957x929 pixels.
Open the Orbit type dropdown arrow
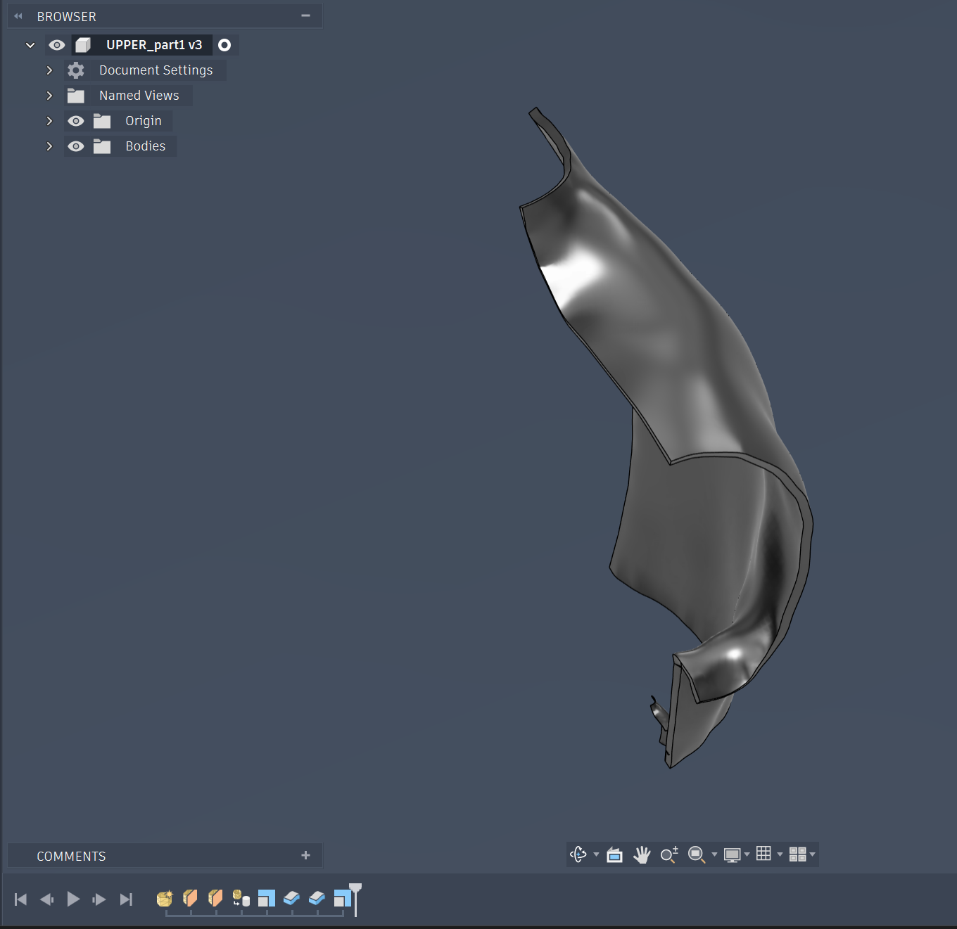coord(596,855)
